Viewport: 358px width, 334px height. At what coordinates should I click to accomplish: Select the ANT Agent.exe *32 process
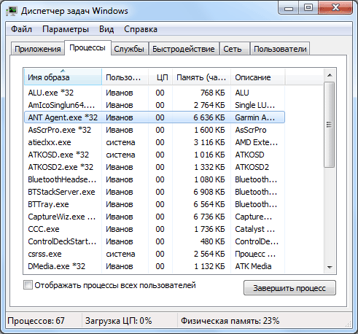pyautogui.click(x=155, y=117)
